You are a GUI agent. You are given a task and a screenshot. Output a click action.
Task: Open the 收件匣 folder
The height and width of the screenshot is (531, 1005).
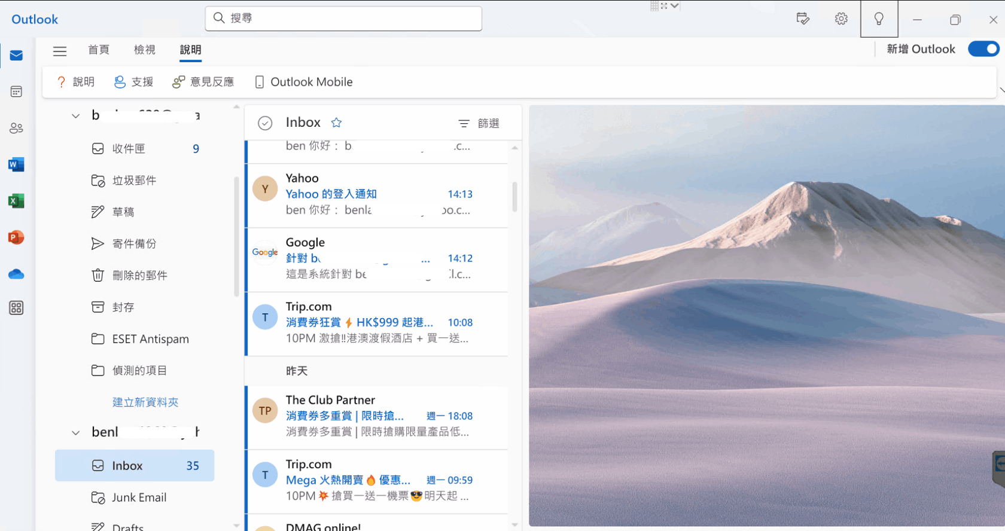(135, 149)
